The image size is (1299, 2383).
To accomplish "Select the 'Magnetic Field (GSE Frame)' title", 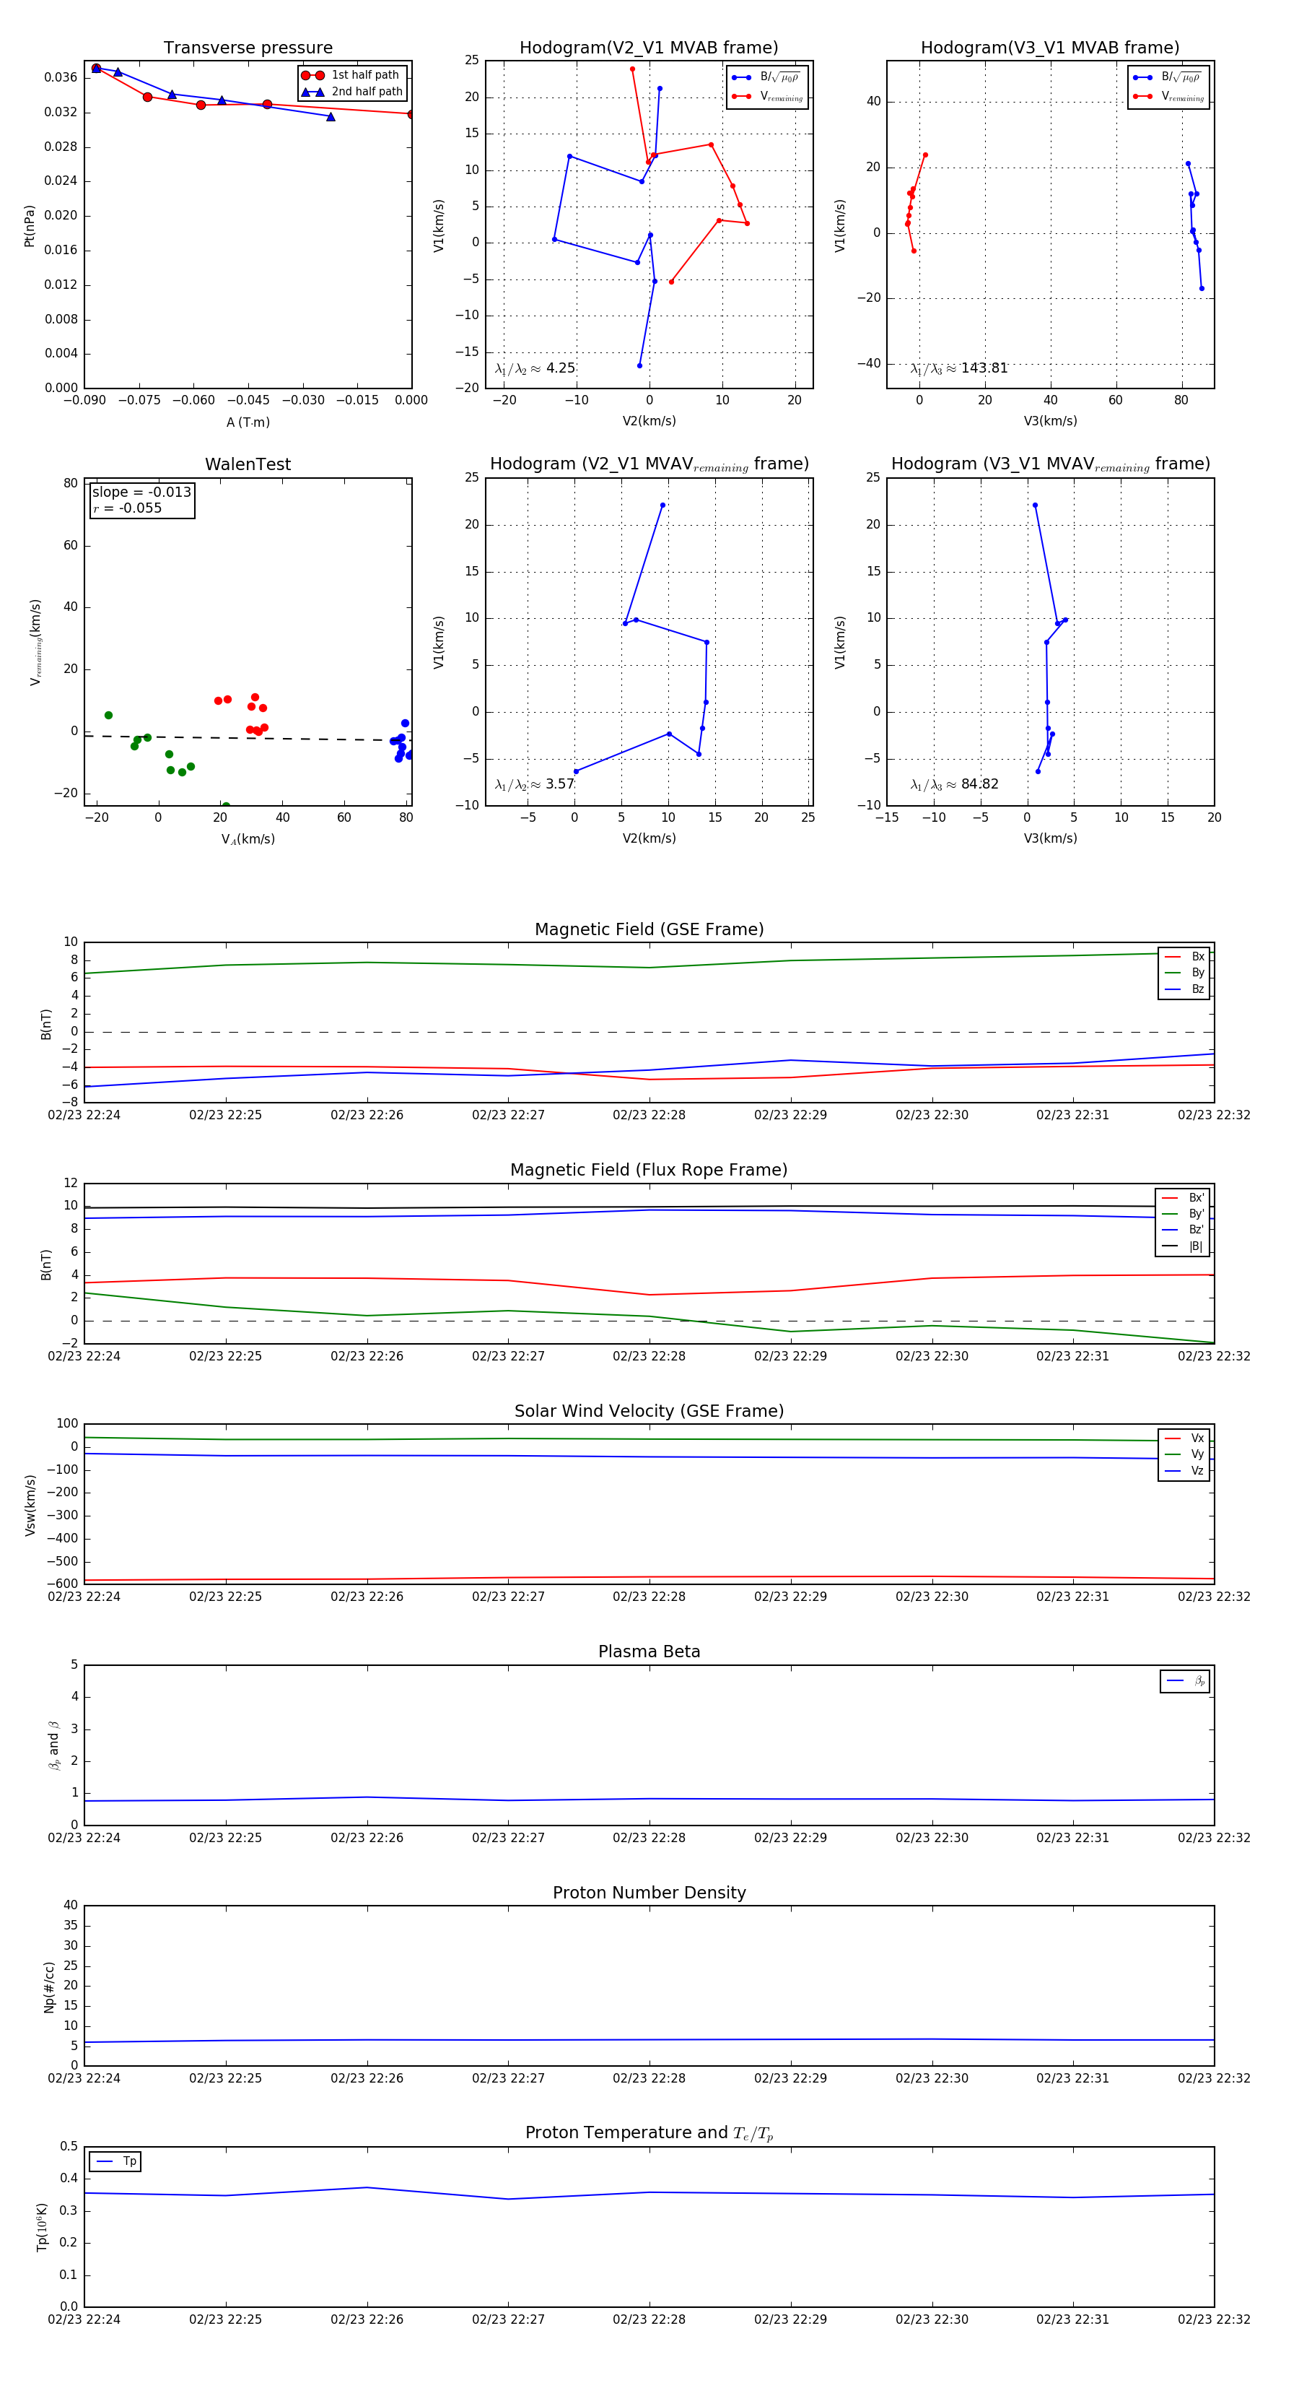I will pyautogui.click(x=649, y=929).
